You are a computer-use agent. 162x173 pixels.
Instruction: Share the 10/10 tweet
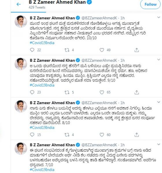point(137,50)
